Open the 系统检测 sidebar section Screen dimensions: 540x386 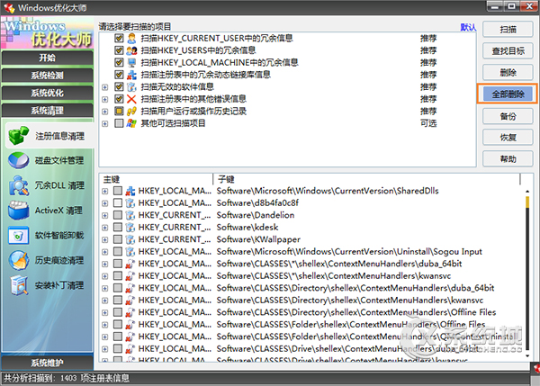click(47, 76)
